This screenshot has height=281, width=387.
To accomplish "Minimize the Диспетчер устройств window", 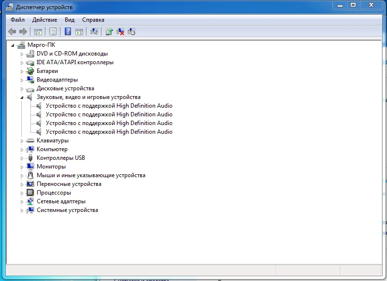I will [340, 5].
